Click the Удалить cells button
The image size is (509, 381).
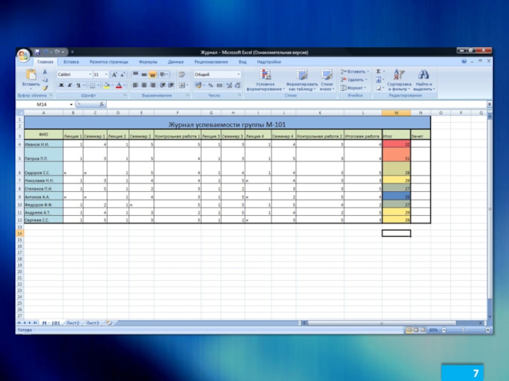354,79
